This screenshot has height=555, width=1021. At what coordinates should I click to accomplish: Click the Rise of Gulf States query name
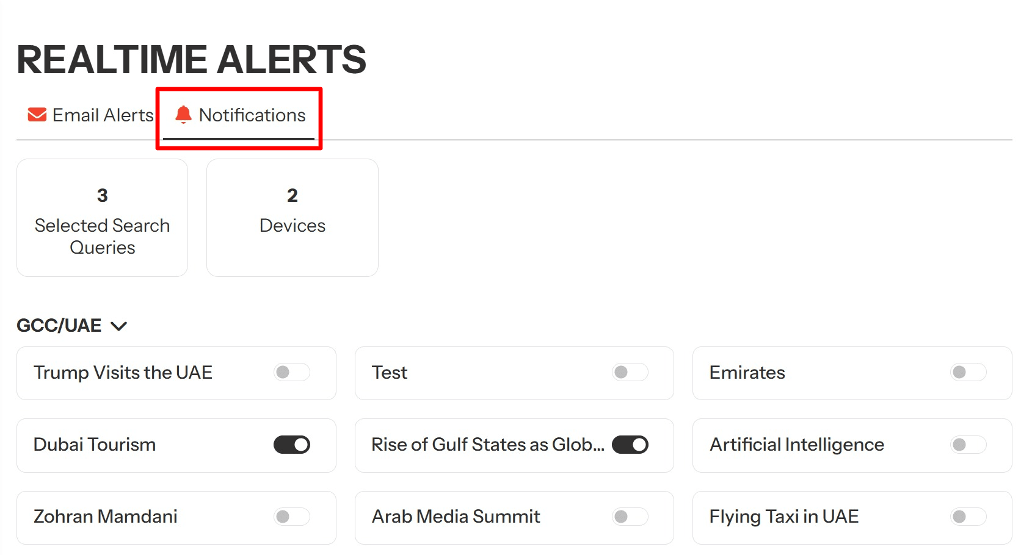click(x=487, y=445)
